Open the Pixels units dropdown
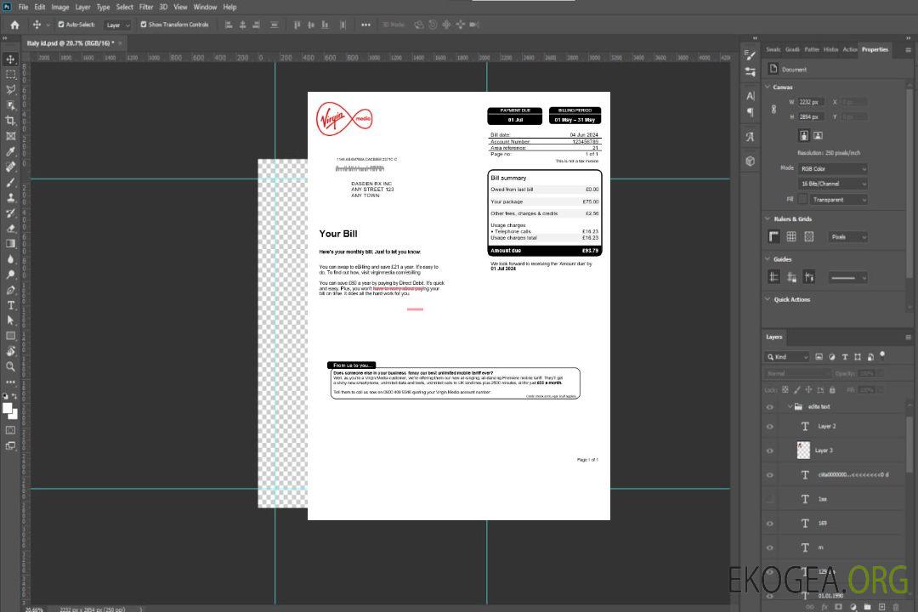 click(848, 236)
